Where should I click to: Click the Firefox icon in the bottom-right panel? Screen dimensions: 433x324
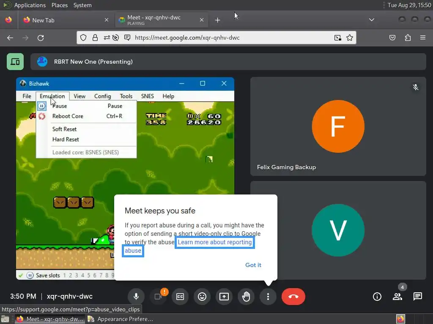pos(400,319)
